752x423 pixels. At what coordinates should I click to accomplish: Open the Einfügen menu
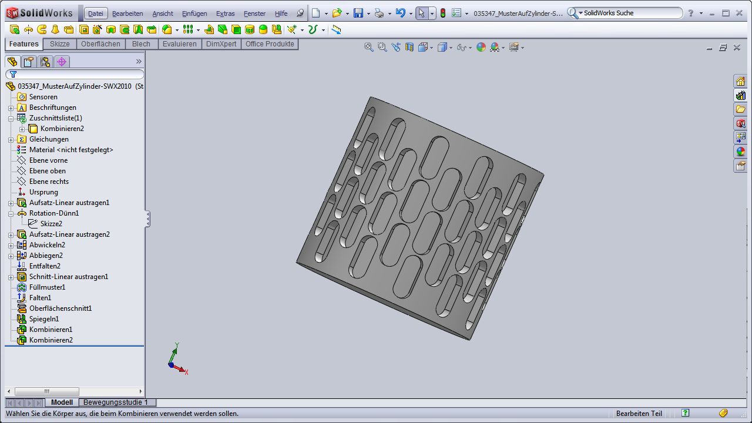click(x=194, y=14)
